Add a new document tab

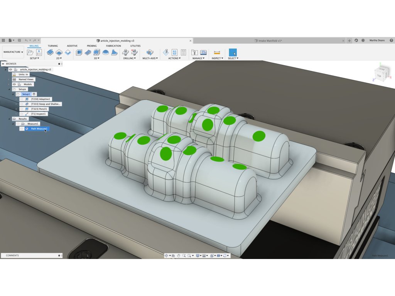[349, 40]
